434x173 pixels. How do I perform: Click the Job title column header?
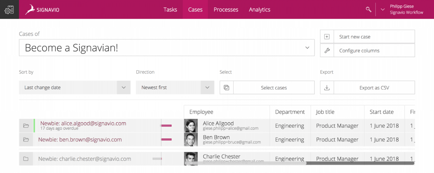[337, 112]
